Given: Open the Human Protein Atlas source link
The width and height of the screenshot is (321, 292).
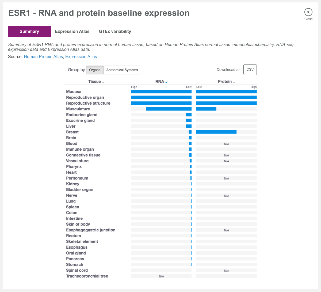Looking at the screenshot, I should point(43,56).
